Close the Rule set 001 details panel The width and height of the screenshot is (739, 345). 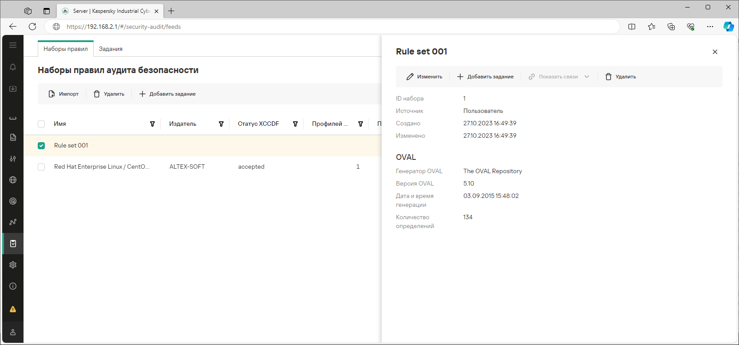pos(715,52)
